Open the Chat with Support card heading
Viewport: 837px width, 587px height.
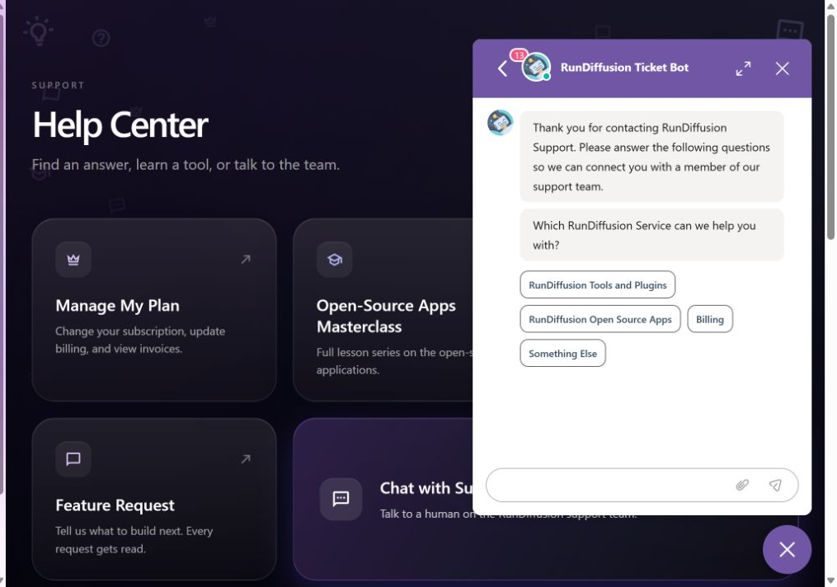tap(426, 488)
